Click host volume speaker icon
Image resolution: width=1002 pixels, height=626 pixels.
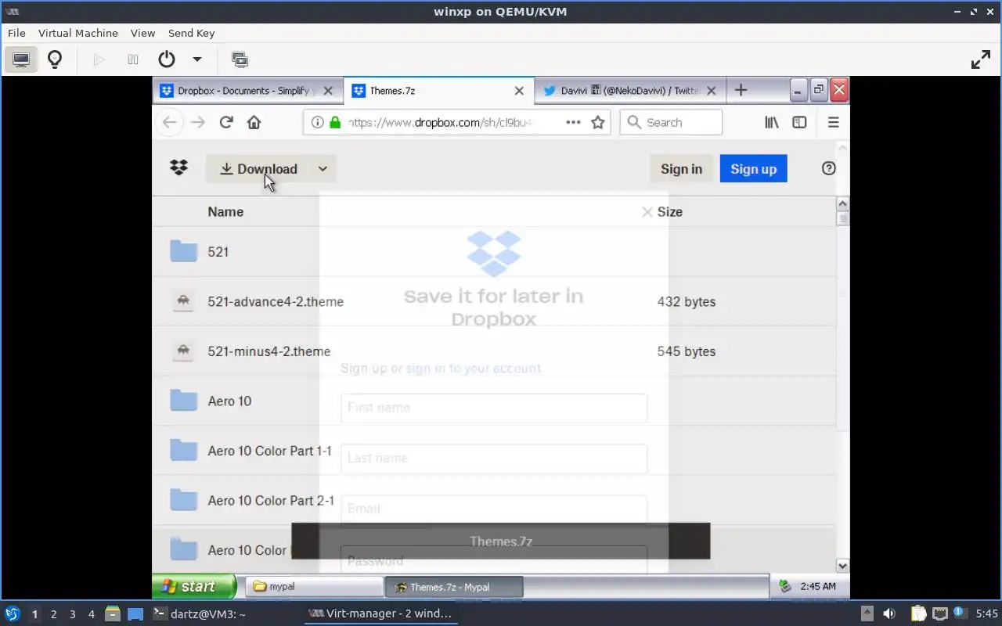pos(888,613)
